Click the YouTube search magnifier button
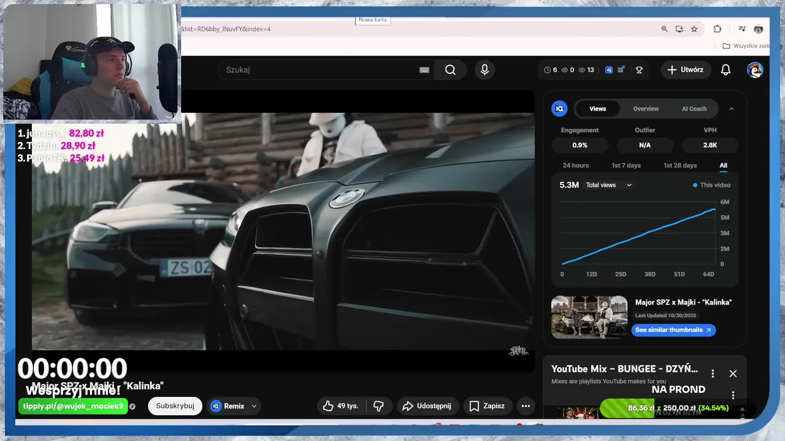The width and height of the screenshot is (785, 441). 450,70
